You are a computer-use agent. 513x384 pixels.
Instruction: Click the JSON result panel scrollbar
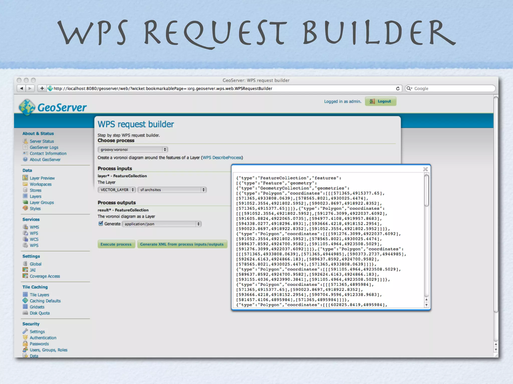click(x=426, y=191)
